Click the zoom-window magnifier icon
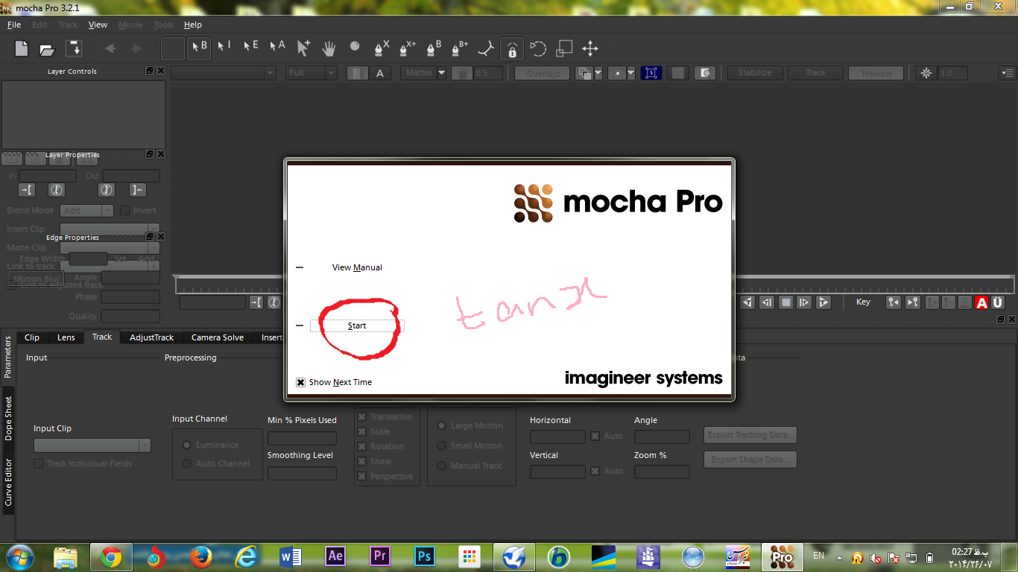The width and height of the screenshot is (1018, 572). pyautogui.click(x=704, y=73)
